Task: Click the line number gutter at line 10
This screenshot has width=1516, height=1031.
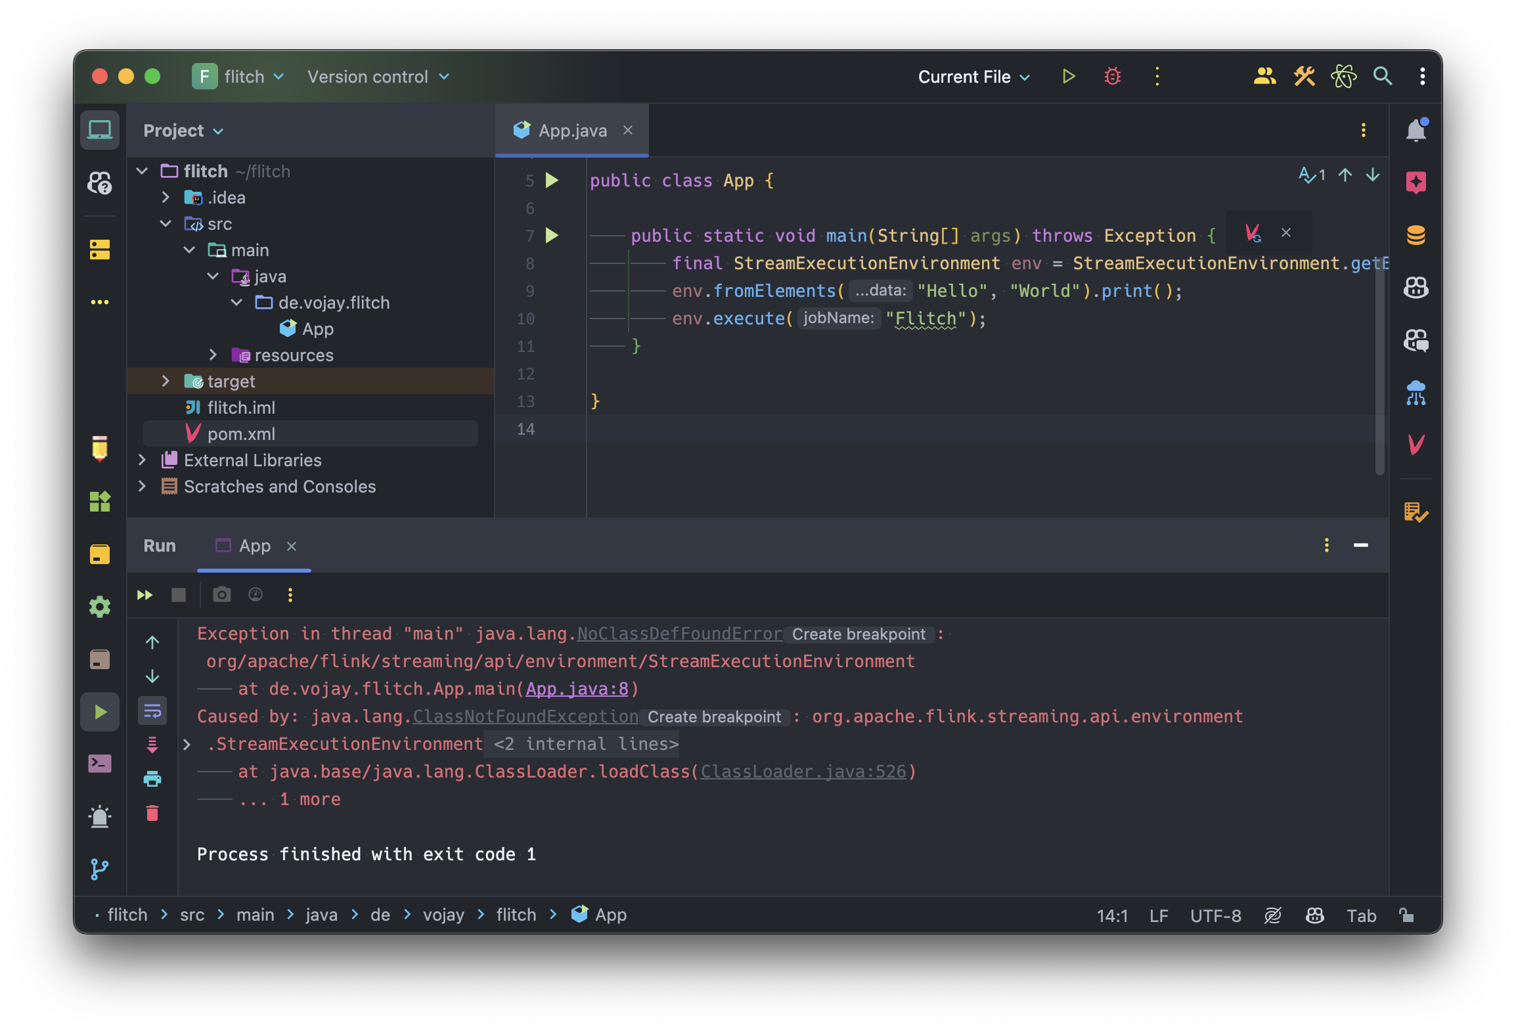Action: click(x=525, y=318)
